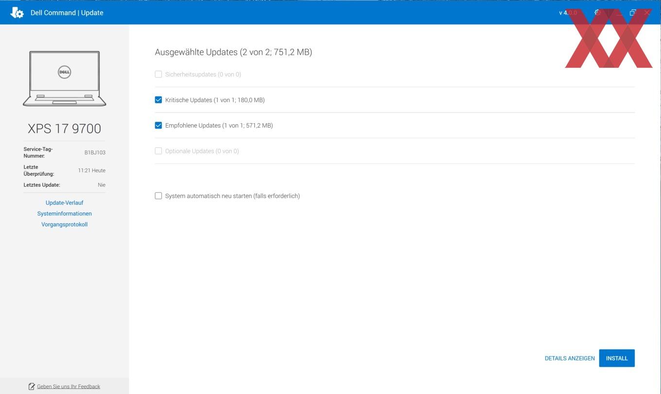Viewport: 661px width, 394px height.
Task: Open the Vorgangsprotokoll link
Action: 65,225
